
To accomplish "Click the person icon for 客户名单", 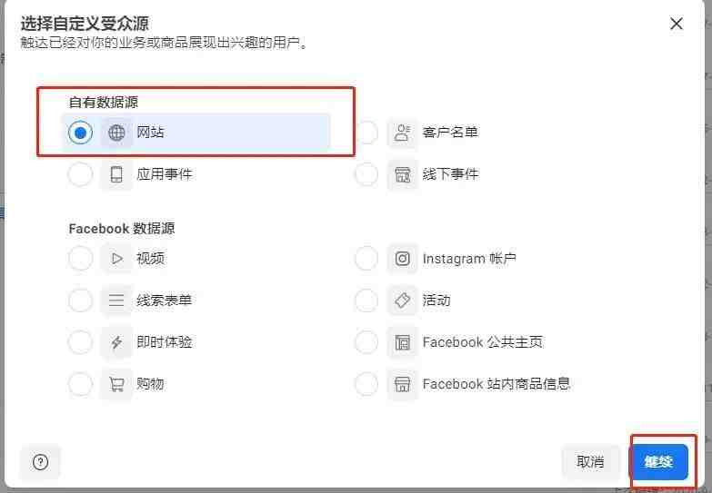I will tap(402, 133).
